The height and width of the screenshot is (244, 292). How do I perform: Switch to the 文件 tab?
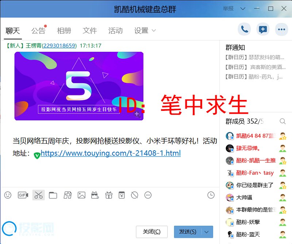coord(89,31)
